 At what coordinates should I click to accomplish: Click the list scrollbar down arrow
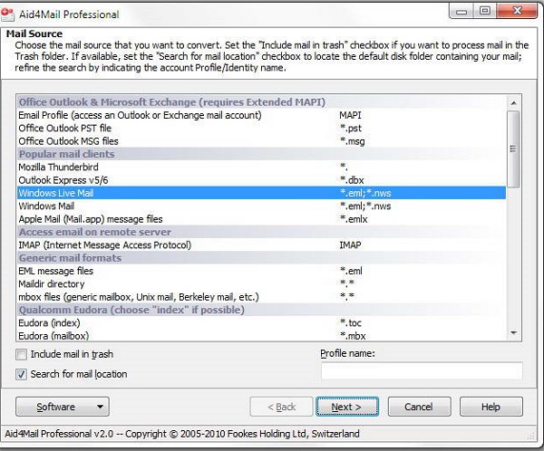click(514, 333)
